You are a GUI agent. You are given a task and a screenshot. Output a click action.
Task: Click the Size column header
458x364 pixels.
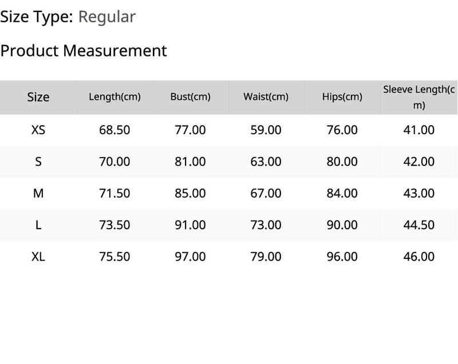click(38, 97)
